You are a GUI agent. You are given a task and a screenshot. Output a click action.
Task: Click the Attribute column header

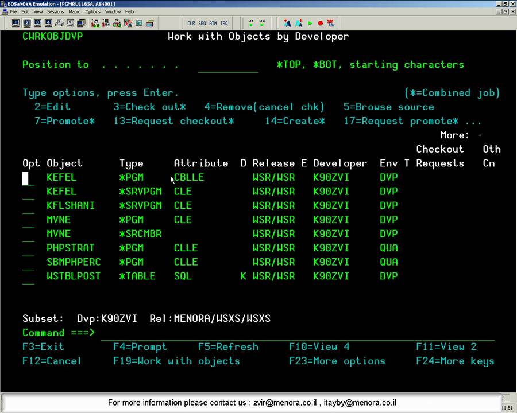tap(201, 163)
